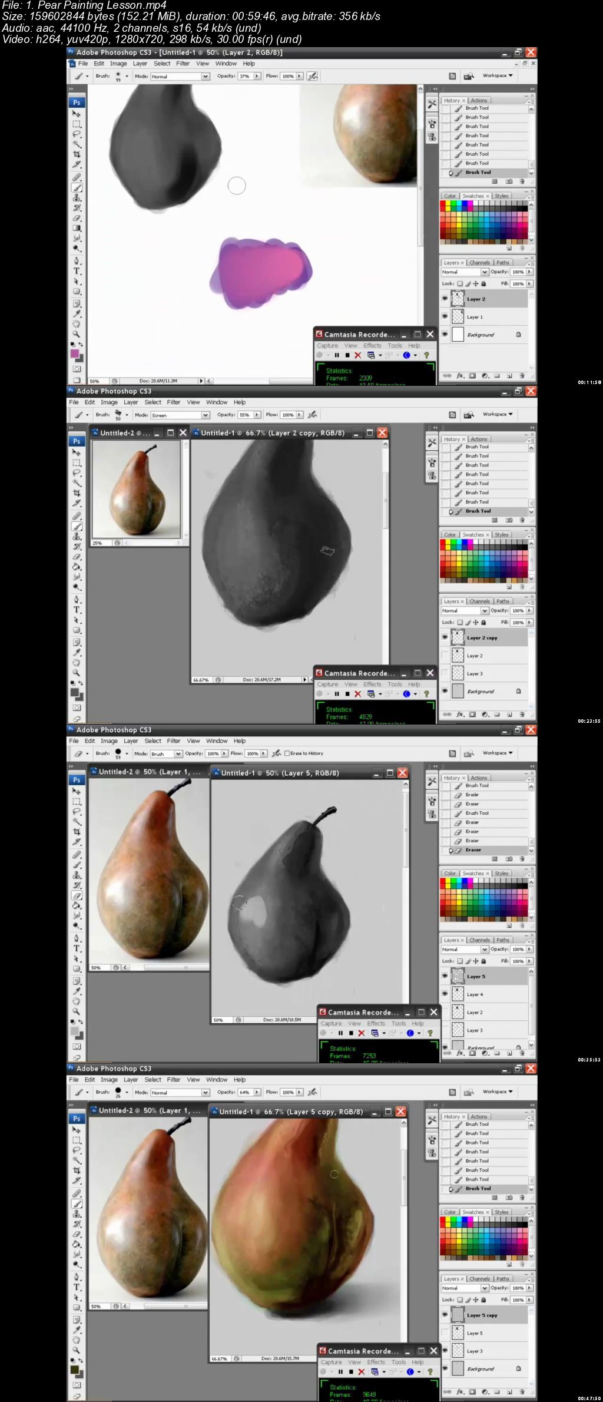Delete the Camtasia recording showing 7253 frames

[361, 1033]
